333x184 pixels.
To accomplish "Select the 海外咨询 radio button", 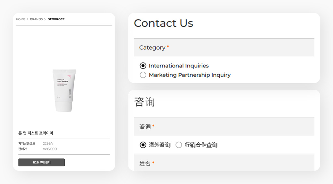I will 143,145.
